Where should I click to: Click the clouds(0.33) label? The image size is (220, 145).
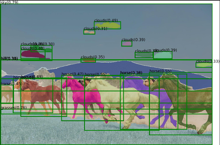pyautogui.click(x=208, y=61)
